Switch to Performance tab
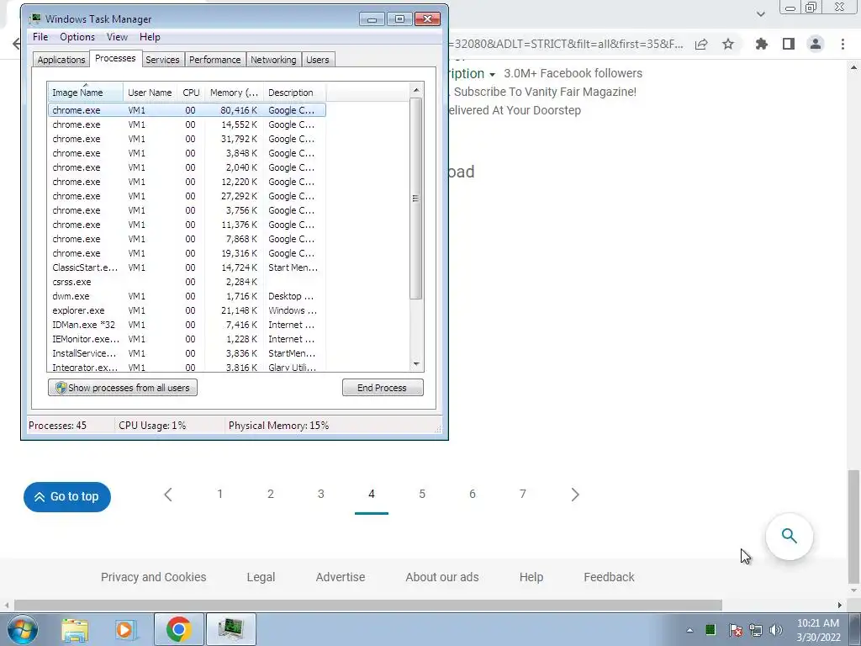The height and width of the screenshot is (646, 861). pyautogui.click(x=214, y=60)
